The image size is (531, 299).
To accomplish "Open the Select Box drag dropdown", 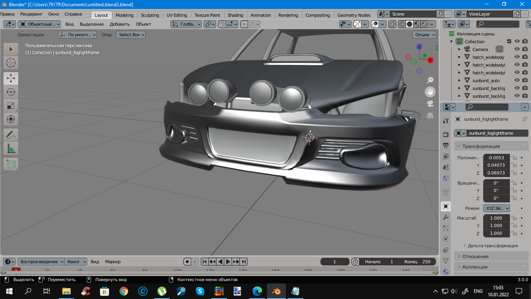I will 131,35.
